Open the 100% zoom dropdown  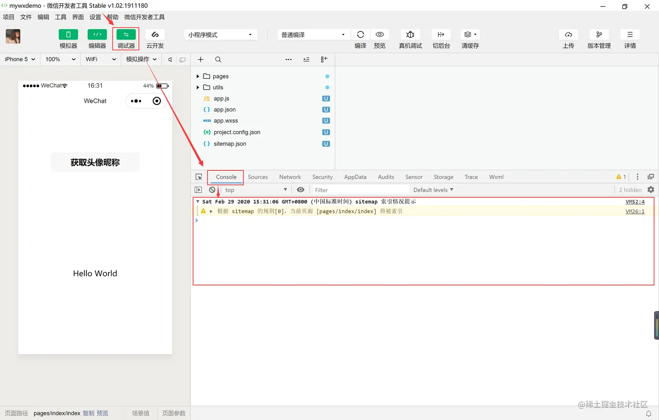pyautogui.click(x=61, y=59)
